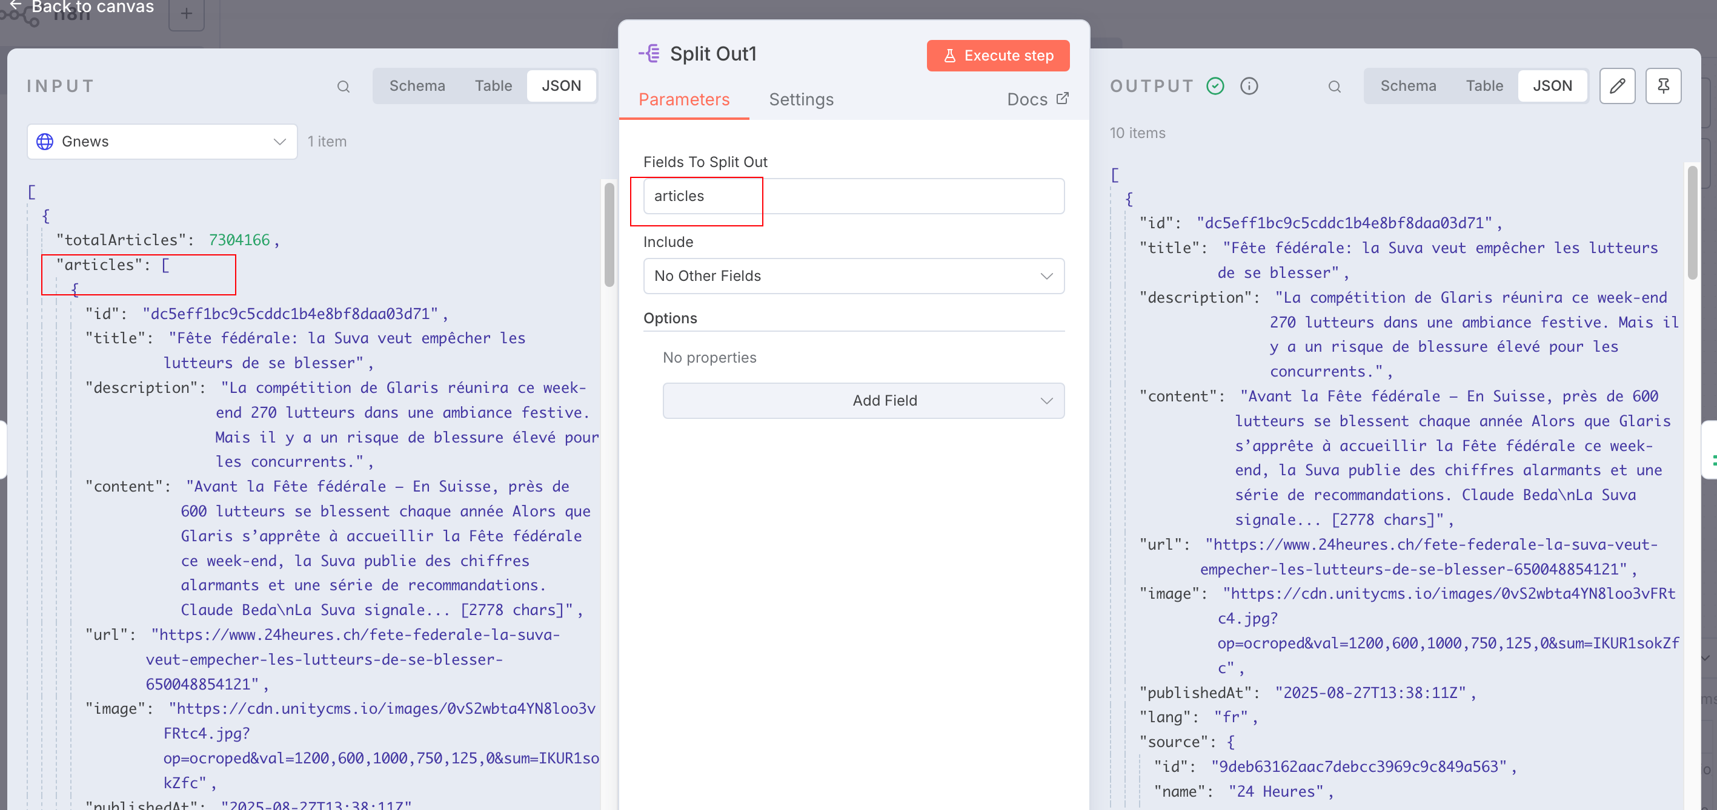Image resolution: width=1717 pixels, height=810 pixels.
Task: Click the Split Out node icon
Action: (x=649, y=53)
